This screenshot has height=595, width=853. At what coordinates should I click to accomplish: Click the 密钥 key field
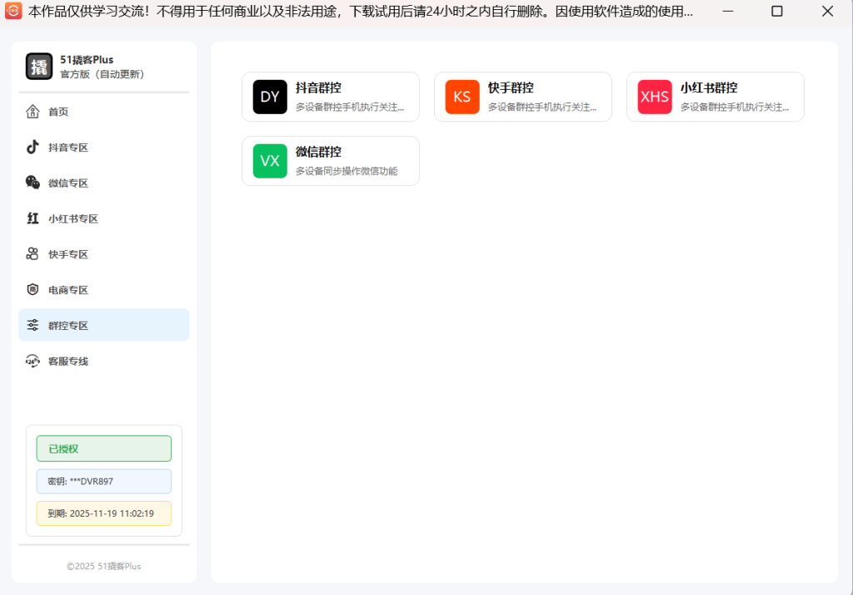coord(104,481)
